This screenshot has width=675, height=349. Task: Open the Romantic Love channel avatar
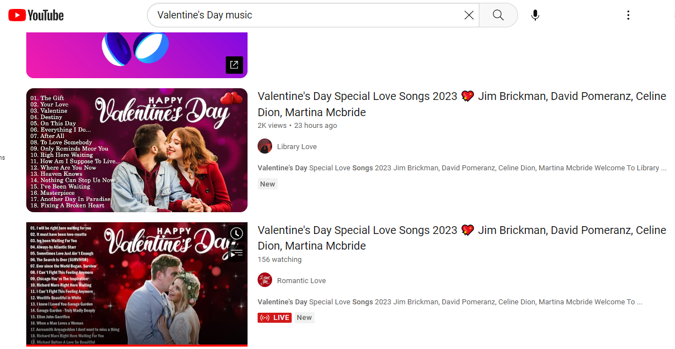[x=265, y=280]
